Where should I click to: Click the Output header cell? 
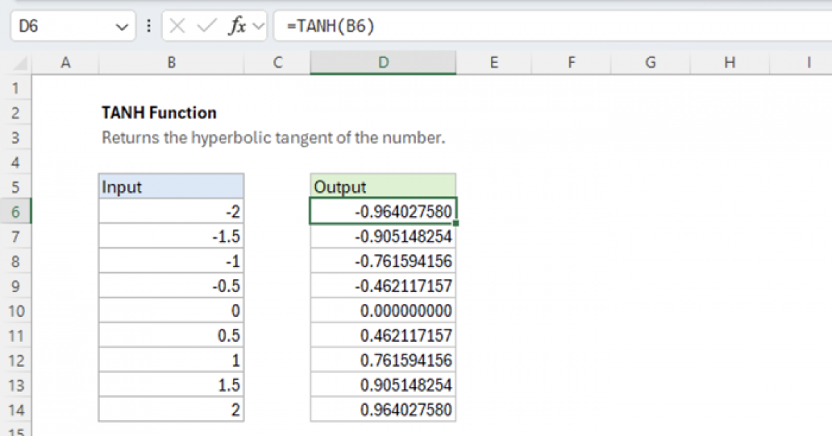pyautogui.click(x=383, y=186)
